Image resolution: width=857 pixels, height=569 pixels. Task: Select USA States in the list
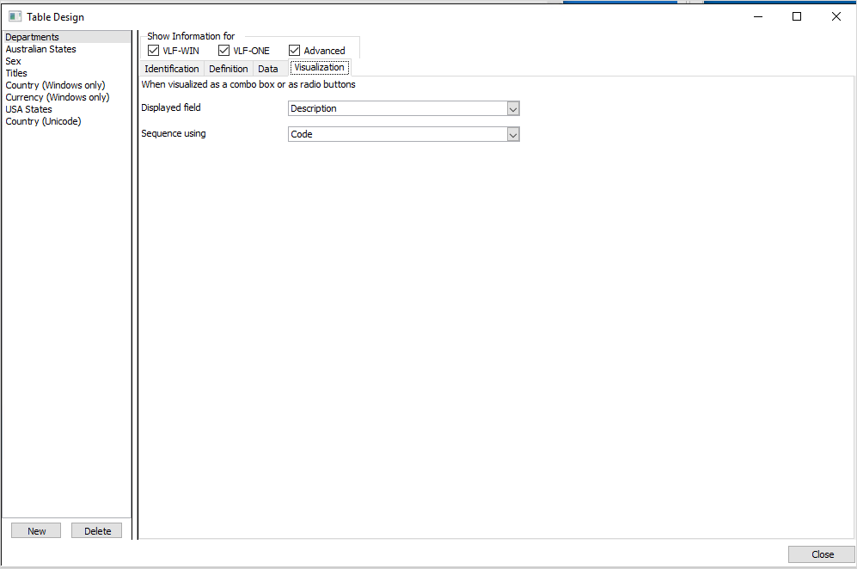(x=67, y=109)
